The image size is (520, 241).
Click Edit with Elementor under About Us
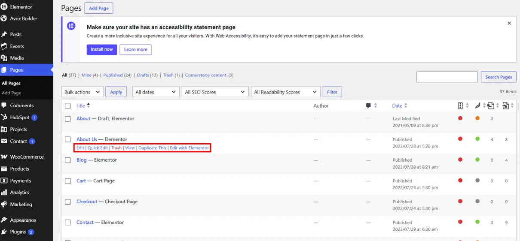190,148
